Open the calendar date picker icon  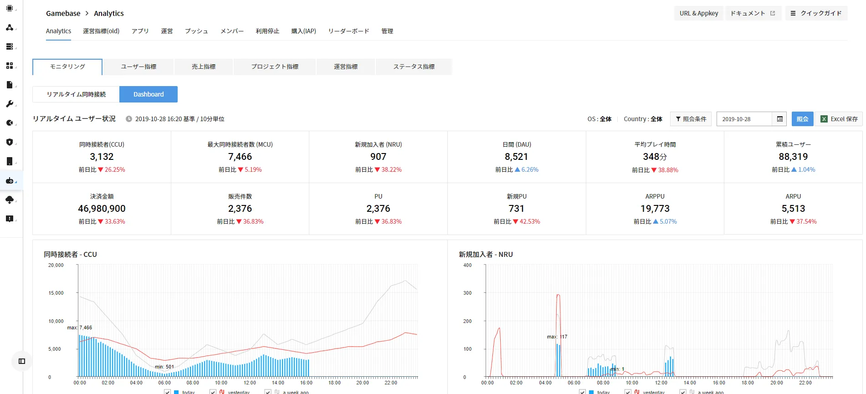click(779, 119)
